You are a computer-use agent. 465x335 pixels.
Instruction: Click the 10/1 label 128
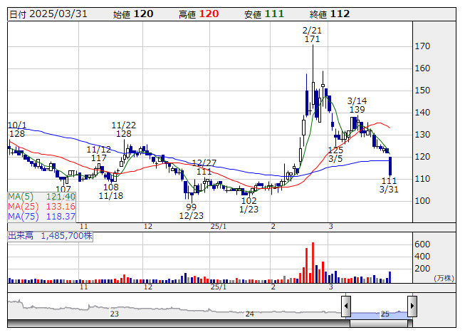17,133
